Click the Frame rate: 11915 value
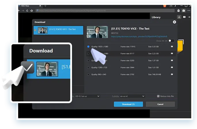The width and height of the screenshot is (197, 129). point(128,47)
